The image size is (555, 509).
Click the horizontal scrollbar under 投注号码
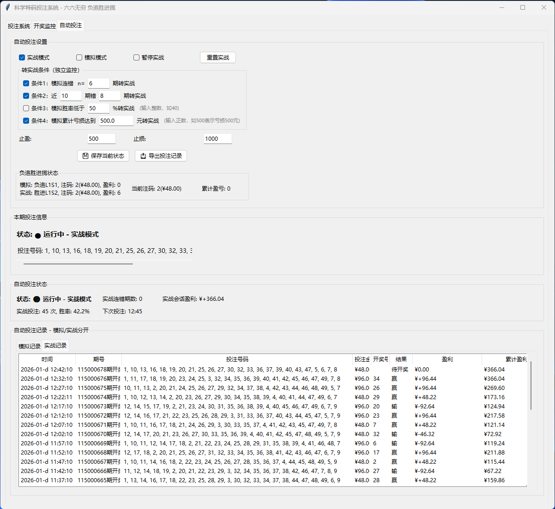(78, 264)
